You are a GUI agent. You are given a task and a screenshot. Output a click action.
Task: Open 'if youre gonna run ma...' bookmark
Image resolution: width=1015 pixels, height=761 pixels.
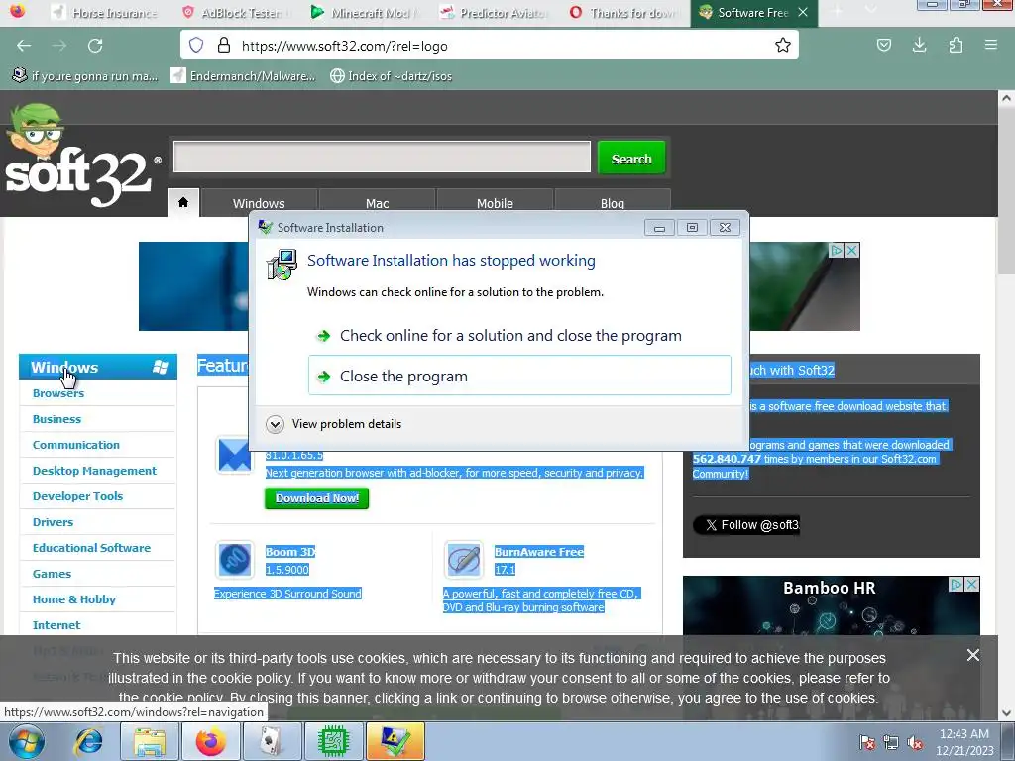[85, 76]
